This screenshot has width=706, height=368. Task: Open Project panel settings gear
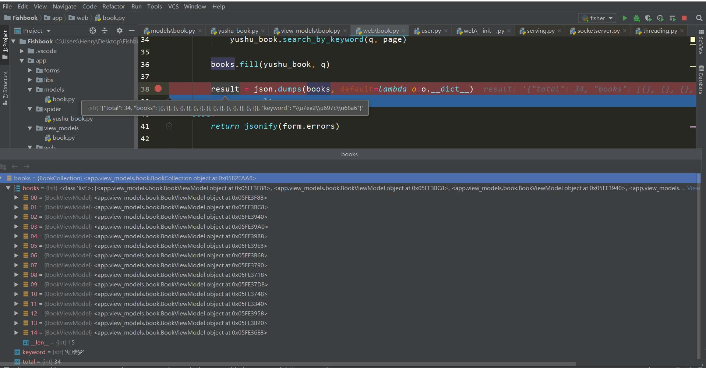tap(120, 31)
